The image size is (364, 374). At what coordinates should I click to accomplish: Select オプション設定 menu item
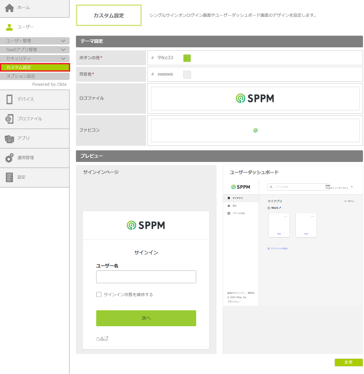[x=35, y=76]
